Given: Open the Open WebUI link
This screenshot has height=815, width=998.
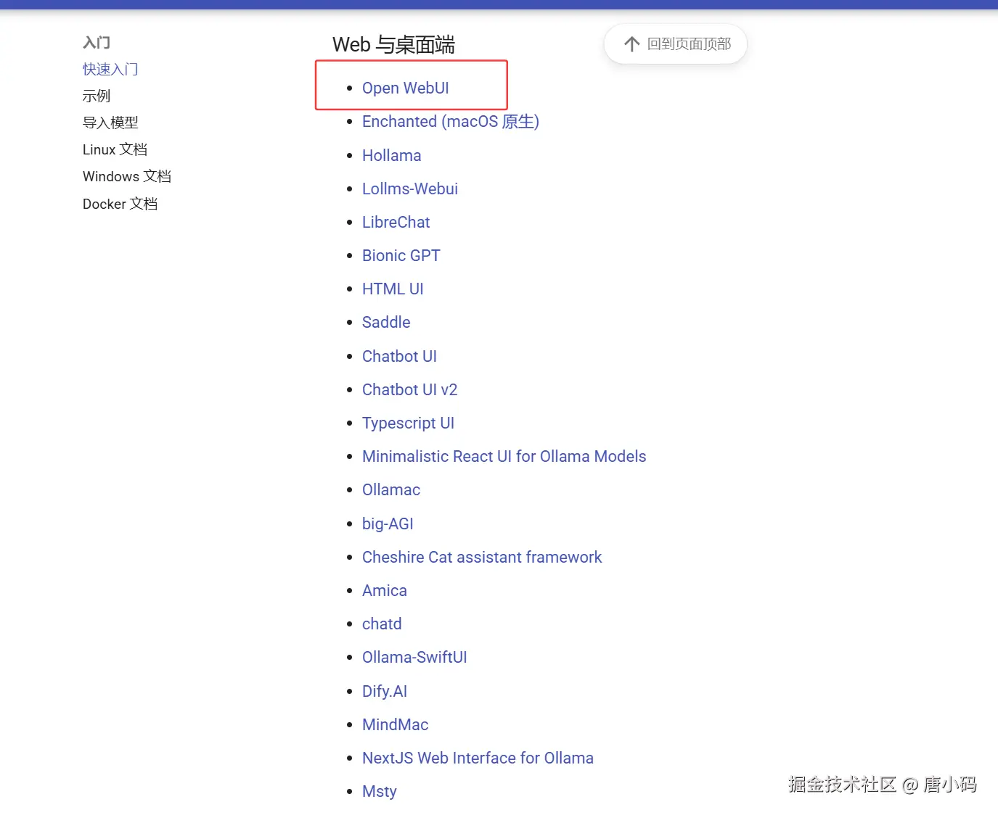Looking at the screenshot, I should [405, 88].
